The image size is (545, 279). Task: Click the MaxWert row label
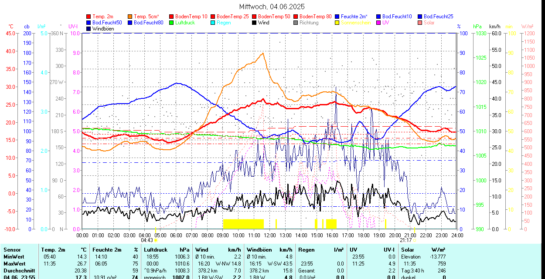coord(15,264)
